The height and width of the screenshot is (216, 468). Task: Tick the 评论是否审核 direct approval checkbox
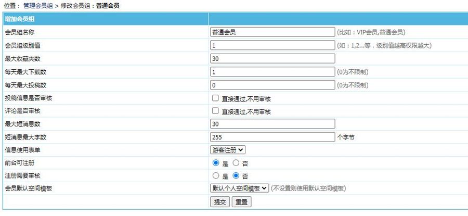pyautogui.click(x=215, y=111)
